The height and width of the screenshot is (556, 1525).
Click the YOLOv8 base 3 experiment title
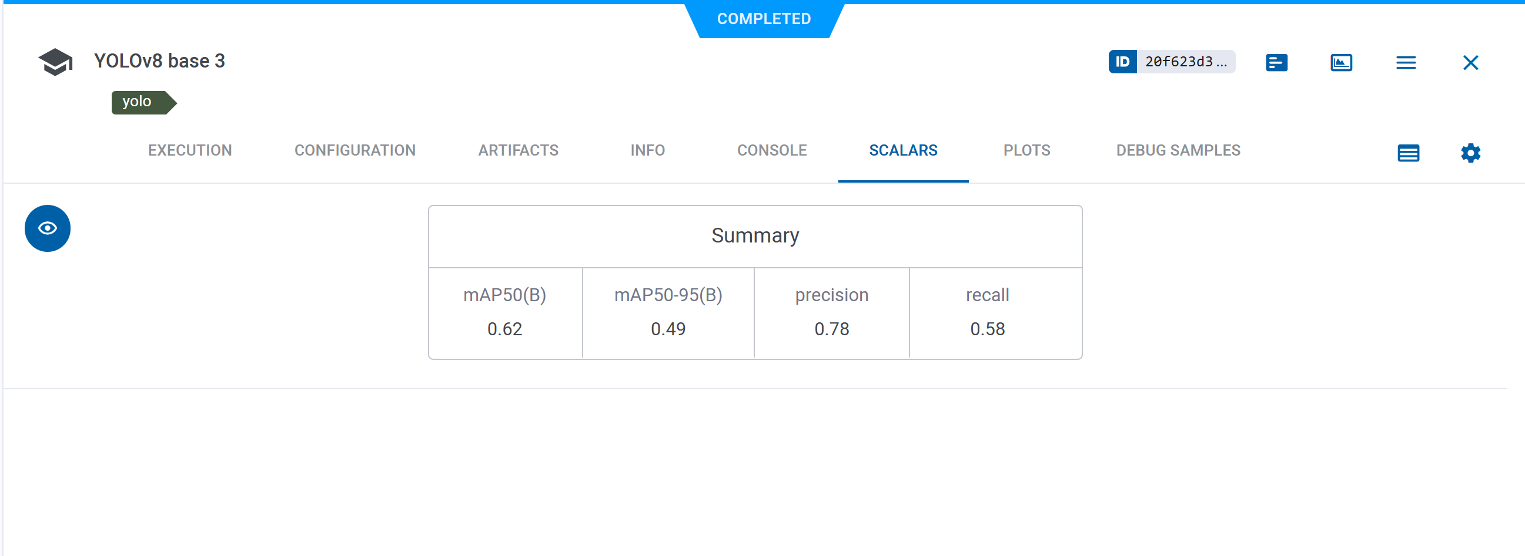coord(159,60)
